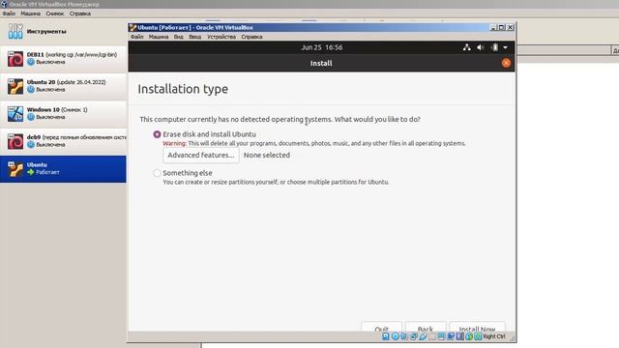Open the volume speaker icon in Ubuntu top bar
The width and height of the screenshot is (619, 348).
pos(480,47)
